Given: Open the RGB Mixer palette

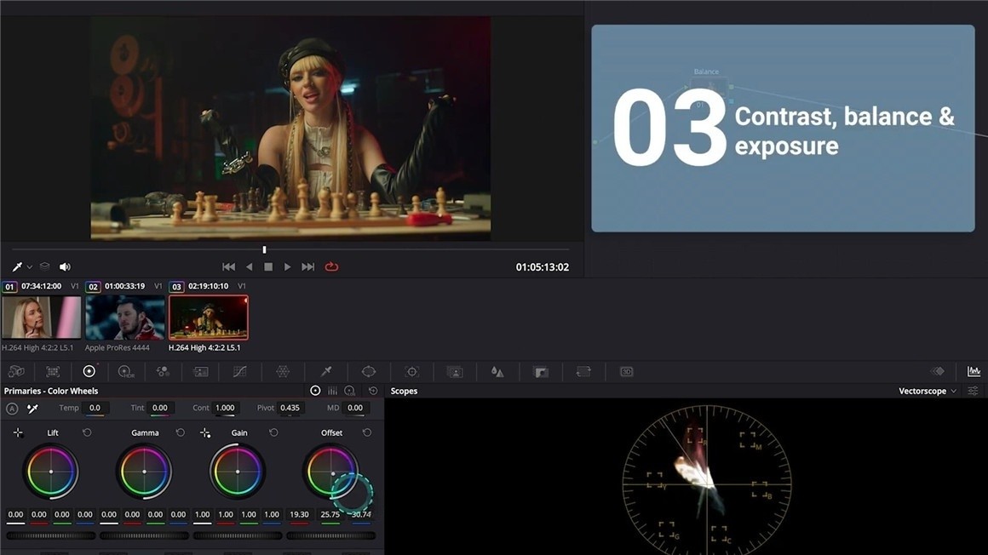Looking at the screenshot, I should tap(163, 372).
